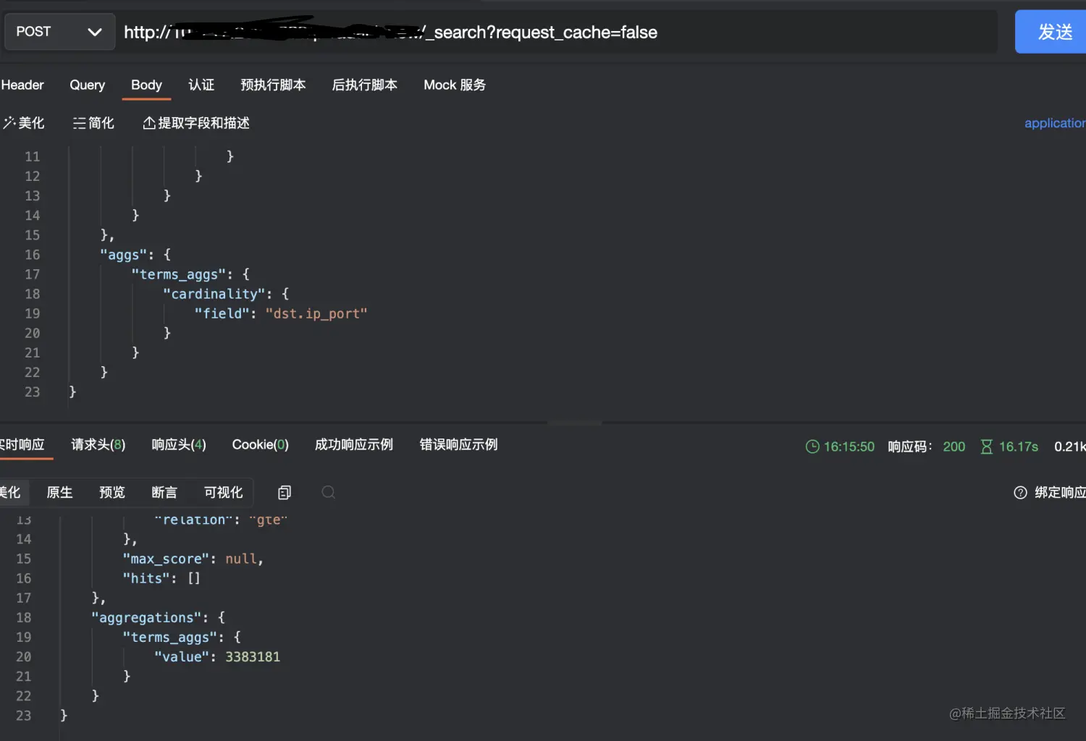Open the Cookie(0) tab
The height and width of the screenshot is (741, 1086).
click(x=260, y=444)
